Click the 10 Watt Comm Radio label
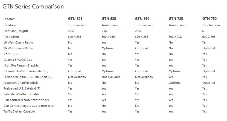The image size is (227, 121). click(18, 42)
